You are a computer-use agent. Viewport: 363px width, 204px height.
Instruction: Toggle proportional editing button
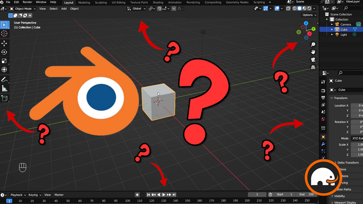click(174, 9)
